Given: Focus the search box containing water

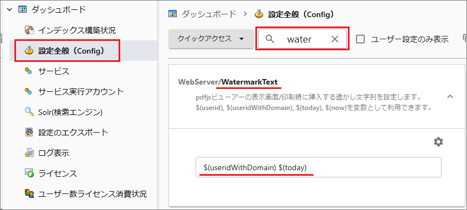Looking at the screenshot, I should point(302,39).
